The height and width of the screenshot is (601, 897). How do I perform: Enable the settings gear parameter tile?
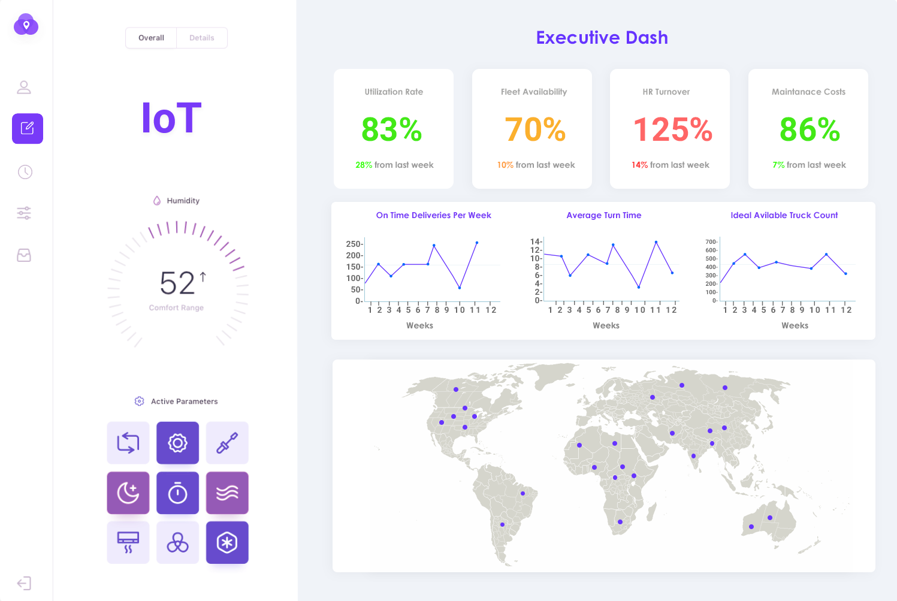point(177,443)
